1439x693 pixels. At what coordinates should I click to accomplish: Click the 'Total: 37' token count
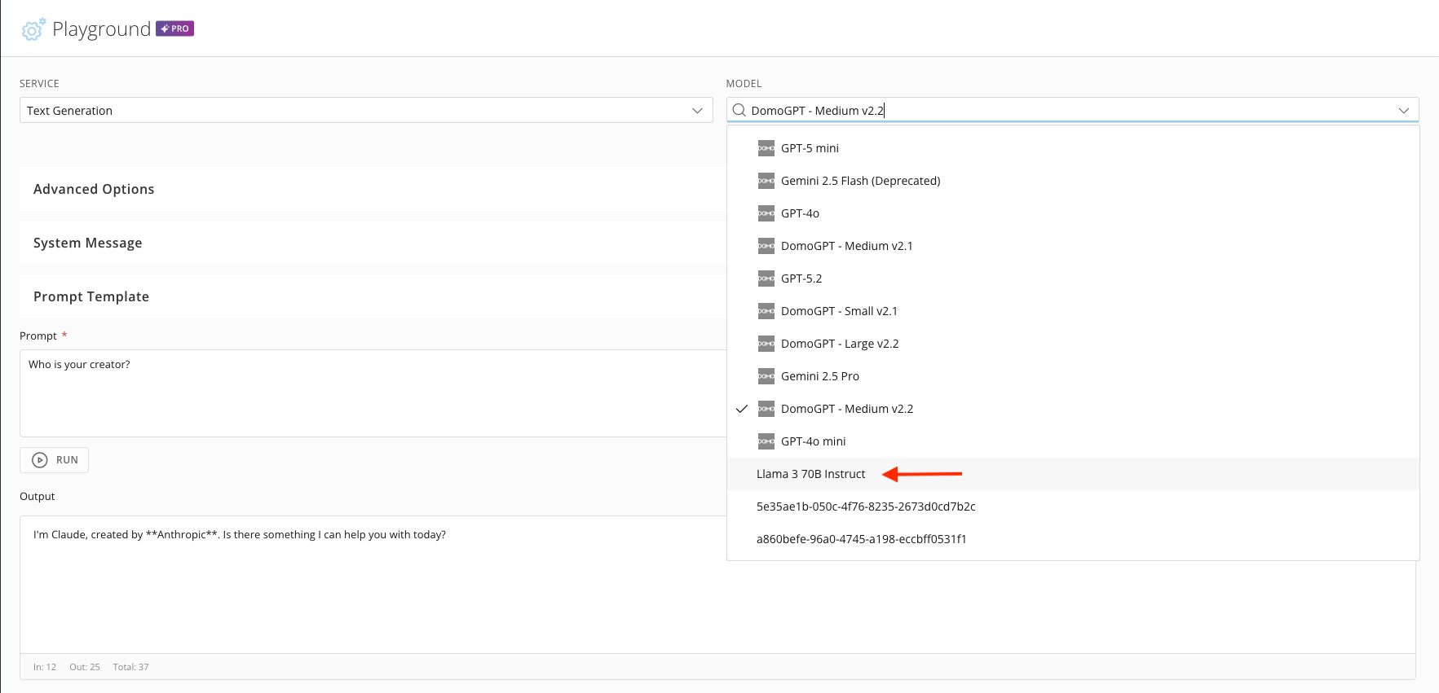pos(130,667)
